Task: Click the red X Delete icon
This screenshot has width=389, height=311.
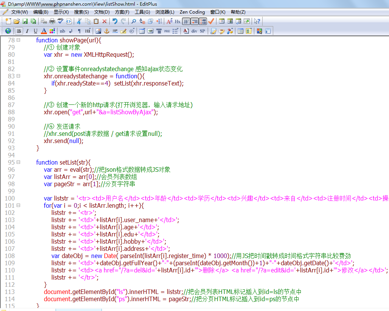Action: (104, 21)
